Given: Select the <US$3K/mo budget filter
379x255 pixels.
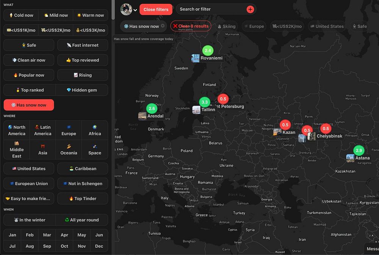Looking at the screenshot, I should (91, 30).
